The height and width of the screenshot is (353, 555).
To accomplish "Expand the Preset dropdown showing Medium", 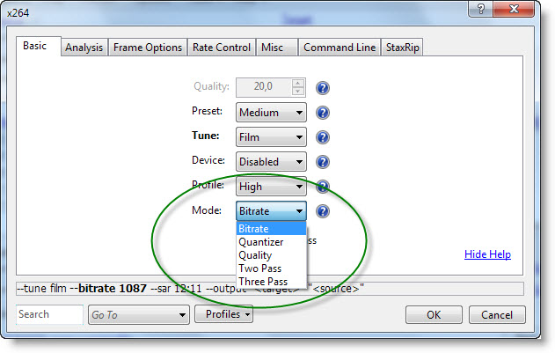I will tap(271, 113).
